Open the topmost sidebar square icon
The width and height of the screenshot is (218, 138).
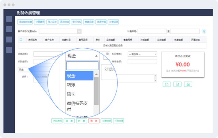point(9,19)
